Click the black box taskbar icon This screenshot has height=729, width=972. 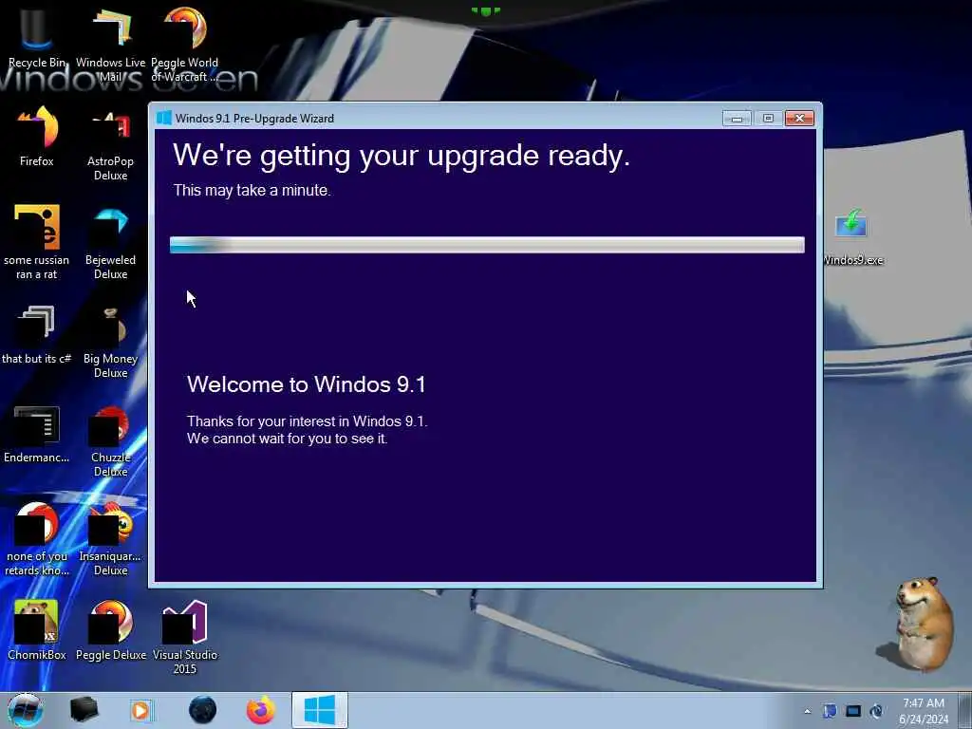tap(84, 710)
